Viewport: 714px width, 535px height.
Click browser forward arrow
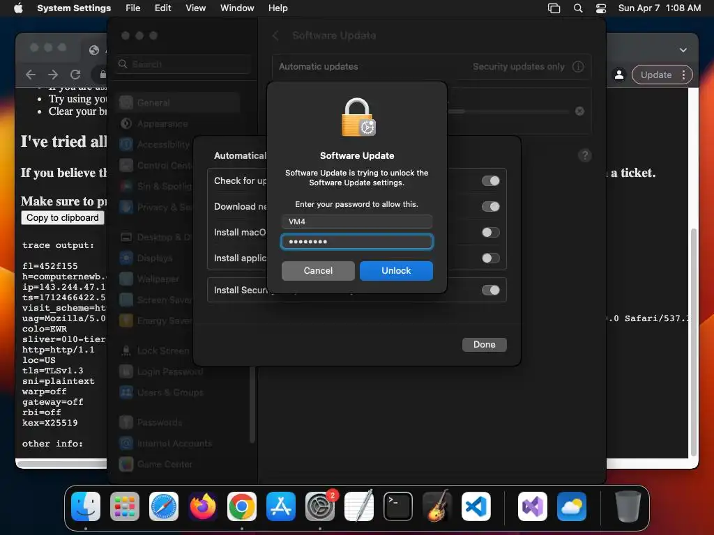[x=53, y=75]
